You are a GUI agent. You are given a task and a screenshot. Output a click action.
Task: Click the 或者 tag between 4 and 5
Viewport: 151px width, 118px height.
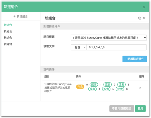coord(106,89)
